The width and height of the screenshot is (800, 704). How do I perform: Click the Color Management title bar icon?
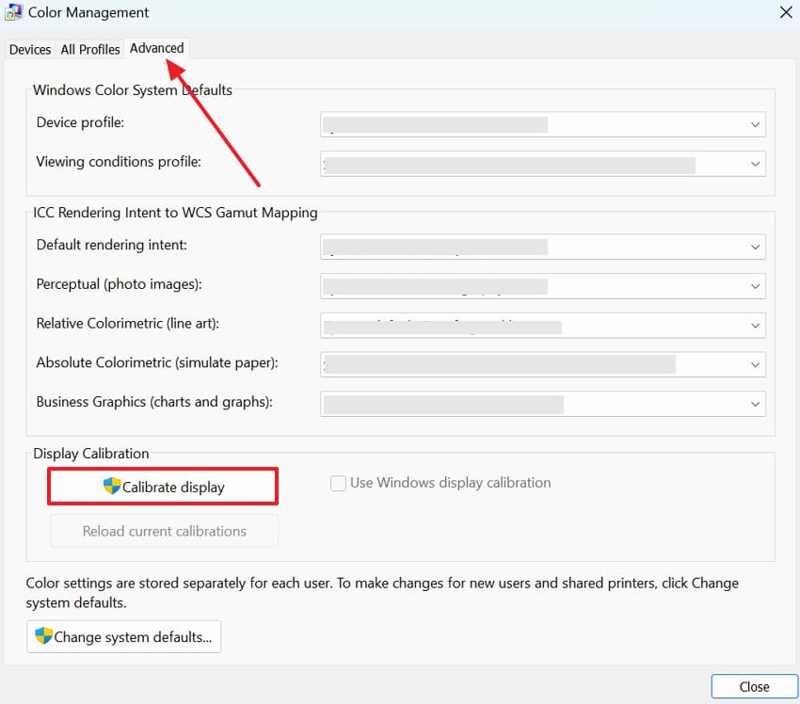[13, 12]
